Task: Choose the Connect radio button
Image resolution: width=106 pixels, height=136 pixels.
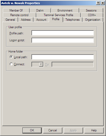Action: pos(11,64)
